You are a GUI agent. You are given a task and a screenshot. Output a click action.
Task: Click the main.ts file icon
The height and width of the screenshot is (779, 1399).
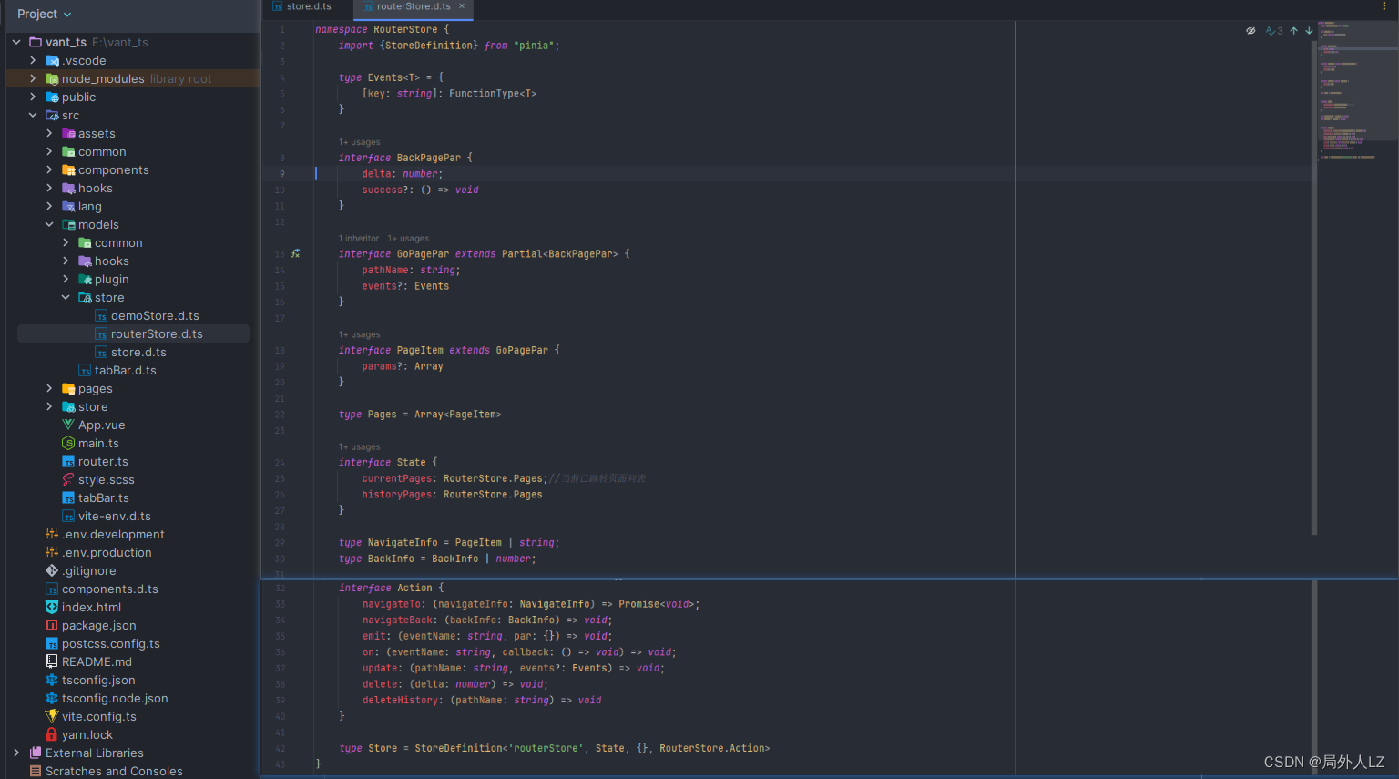tap(68, 443)
